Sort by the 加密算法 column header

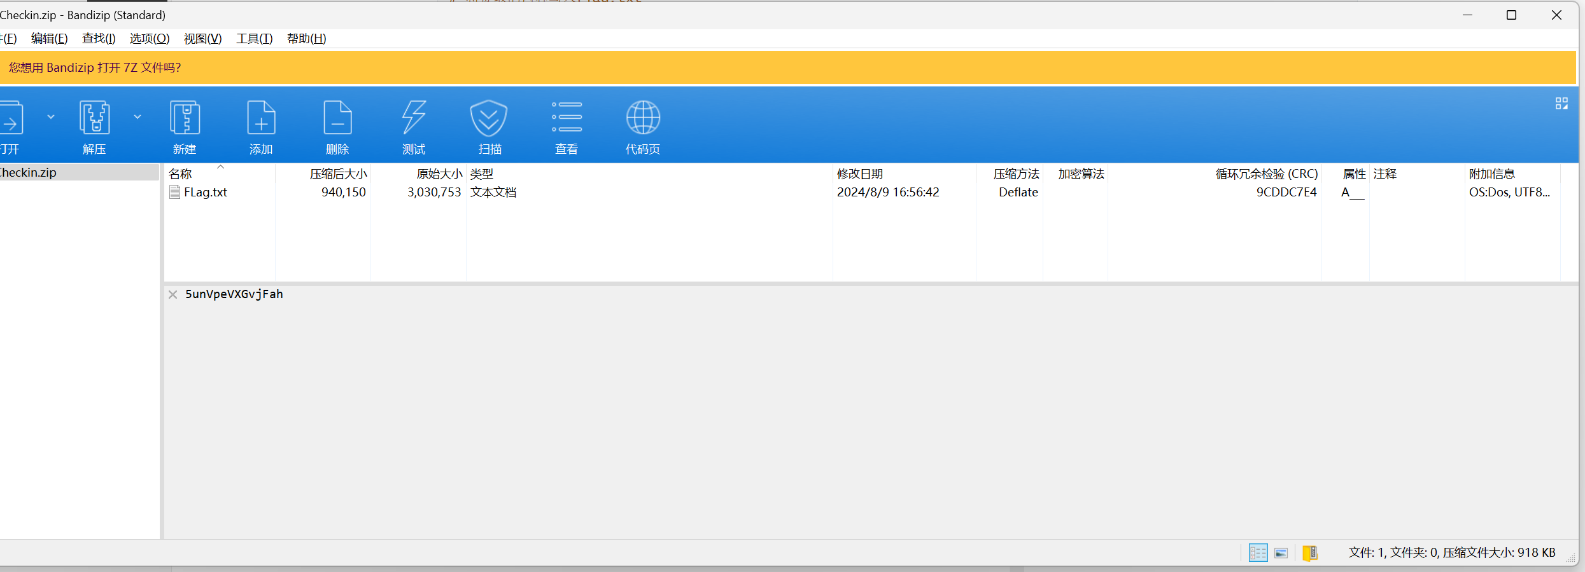click(x=1075, y=174)
